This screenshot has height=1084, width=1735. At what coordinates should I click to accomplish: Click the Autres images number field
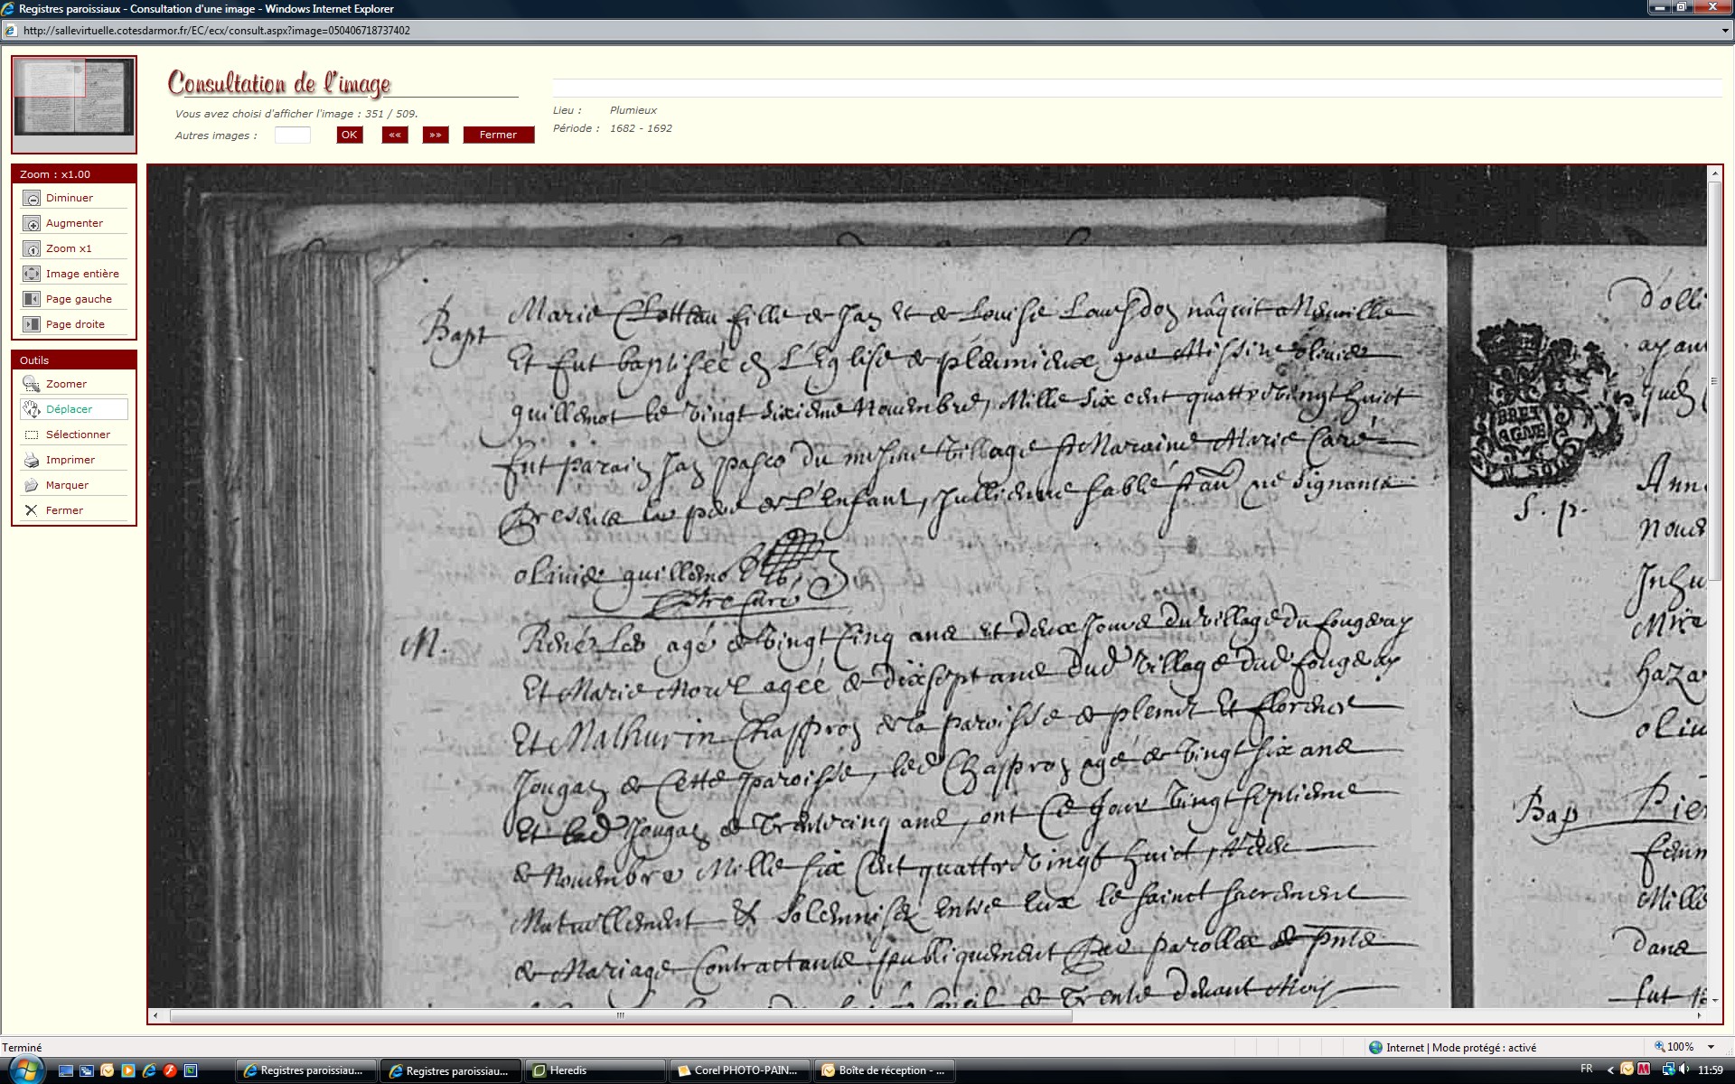[x=292, y=135]
